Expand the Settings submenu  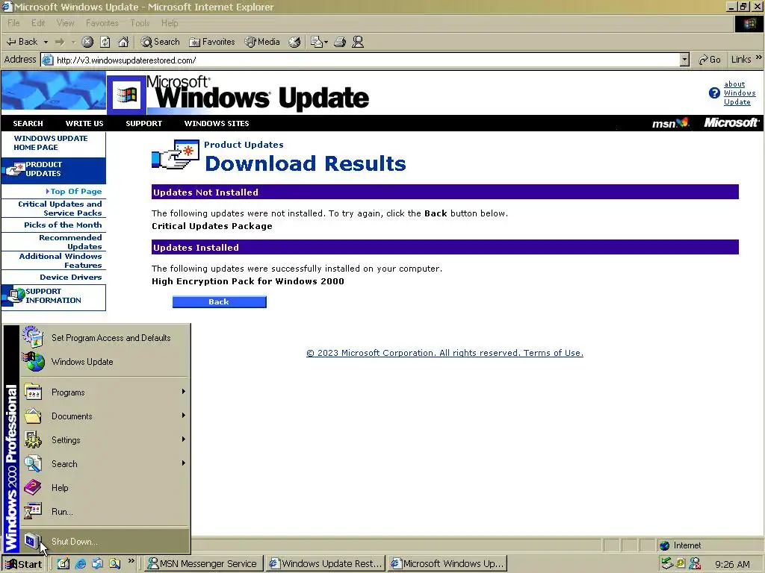tap(105, 440)
